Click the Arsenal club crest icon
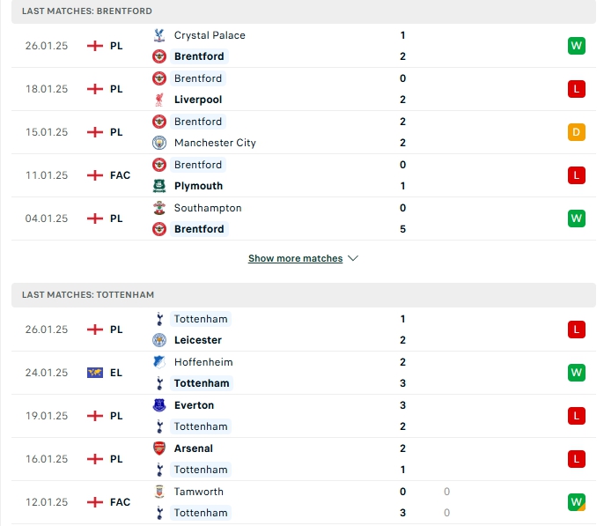The image size is (604, 526). 159,448
